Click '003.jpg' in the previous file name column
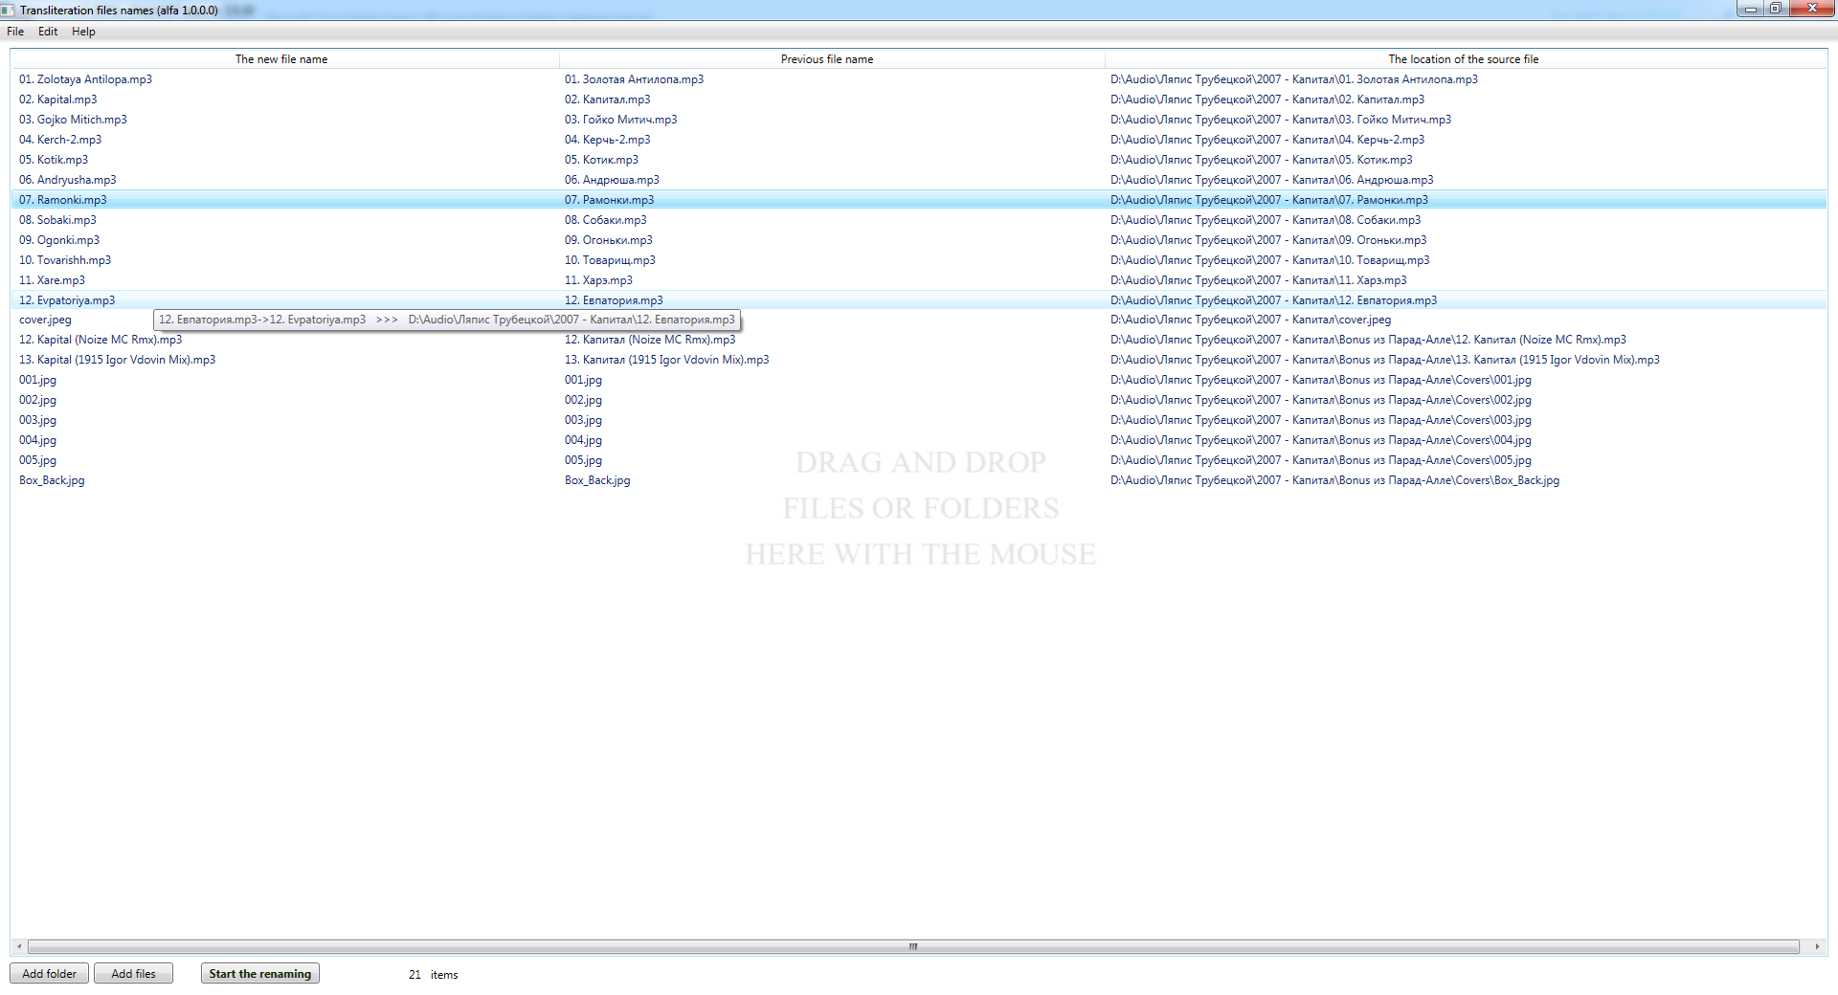 (x=583, y=420)
